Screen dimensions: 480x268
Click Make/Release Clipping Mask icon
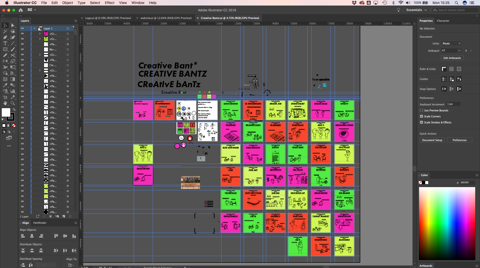click(50, 216)
